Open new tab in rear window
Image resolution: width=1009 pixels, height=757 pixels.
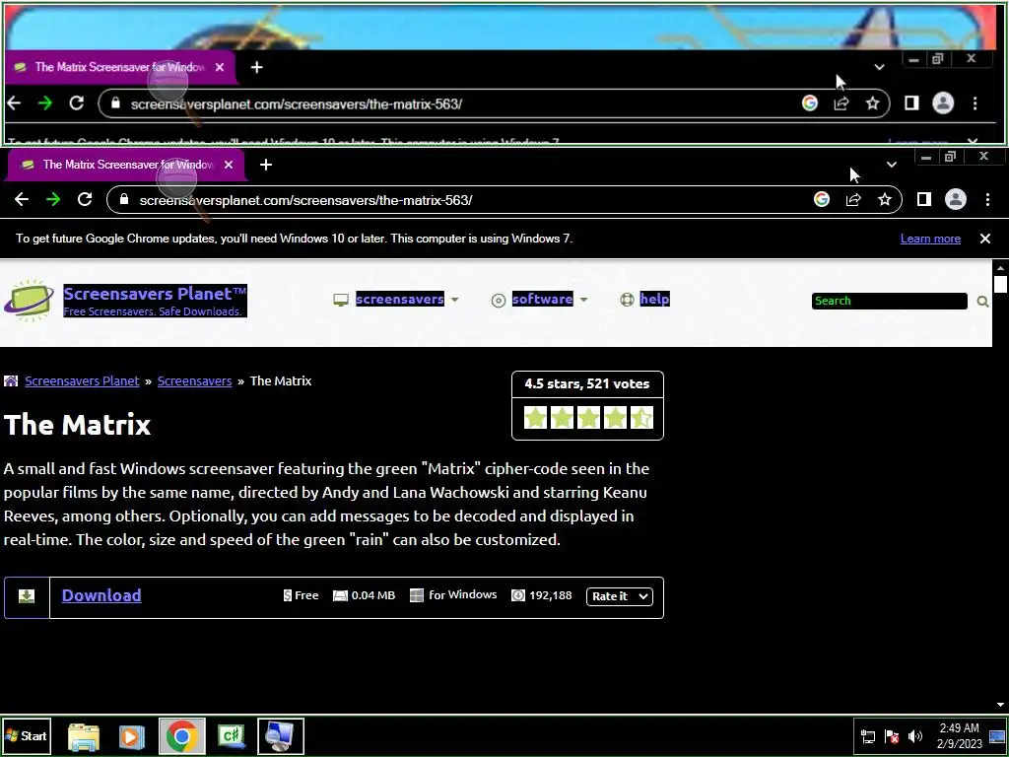(x=257, y=67)
